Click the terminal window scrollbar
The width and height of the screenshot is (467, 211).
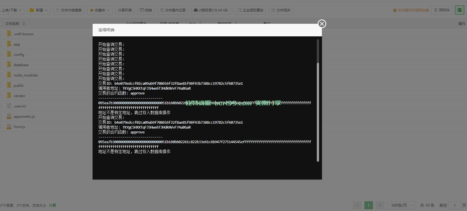coord(318,112)
